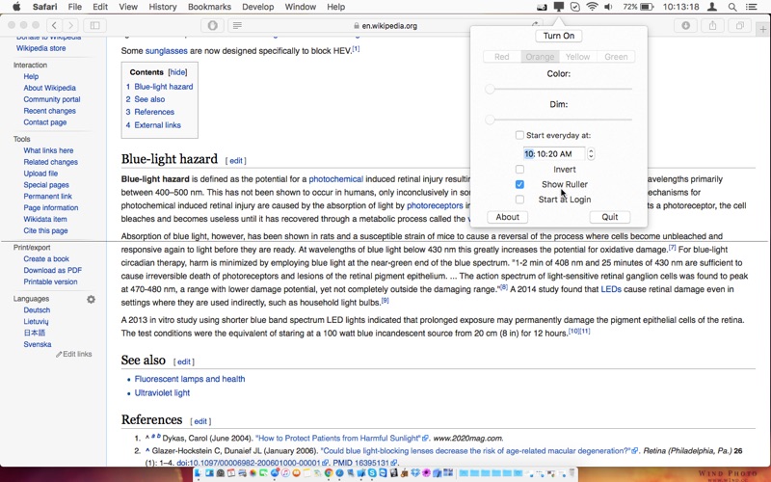Enable Start at Login checkbox
This screenshot has height=482, width=771.
tap(519, 200)
